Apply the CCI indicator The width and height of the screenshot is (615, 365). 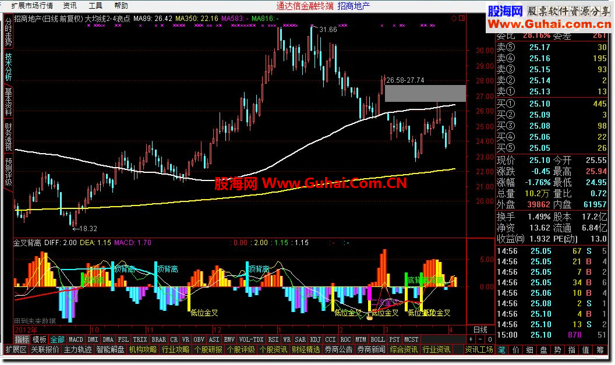(x=331, y=339)
